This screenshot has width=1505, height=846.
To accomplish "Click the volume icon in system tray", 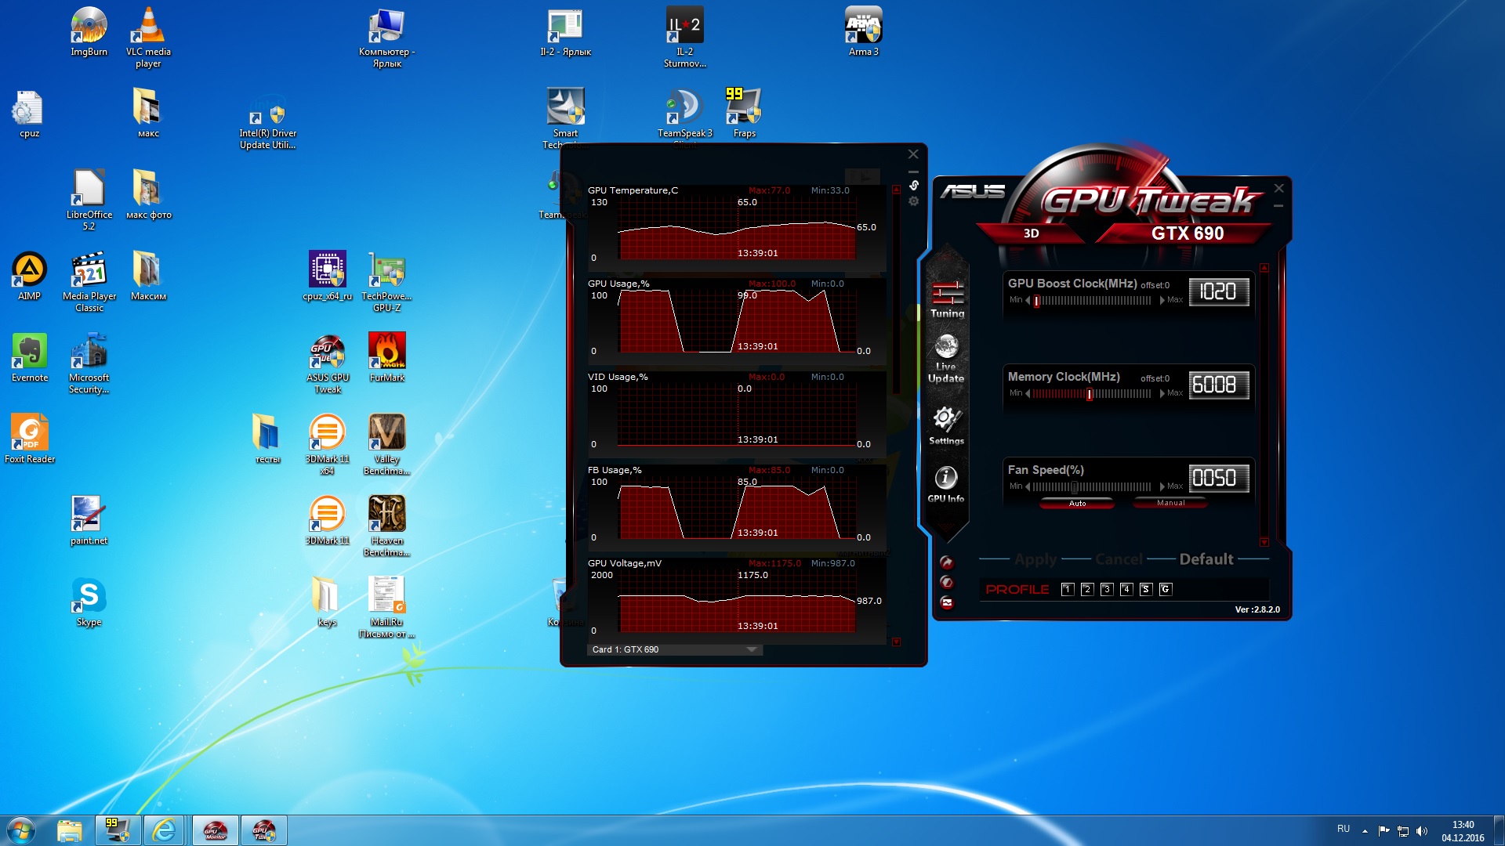I will [x=1422, y=831].
